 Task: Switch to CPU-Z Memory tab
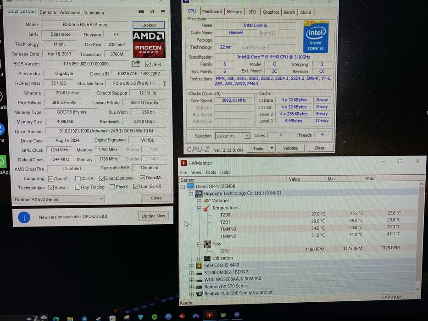pyautogui.click(x=234, y=12)
